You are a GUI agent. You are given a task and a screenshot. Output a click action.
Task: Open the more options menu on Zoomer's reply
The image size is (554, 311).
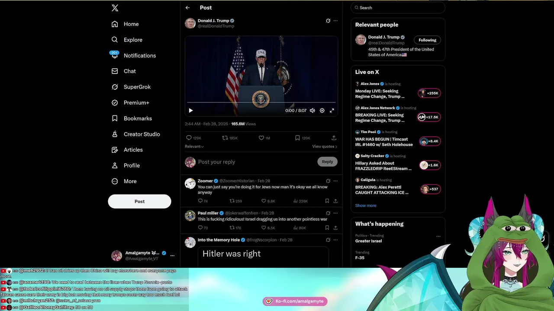point(335,181)
